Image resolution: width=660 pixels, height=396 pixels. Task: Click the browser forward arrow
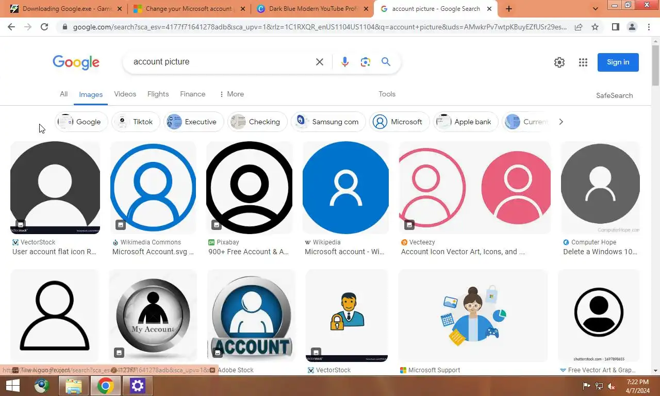pos(28,27)
